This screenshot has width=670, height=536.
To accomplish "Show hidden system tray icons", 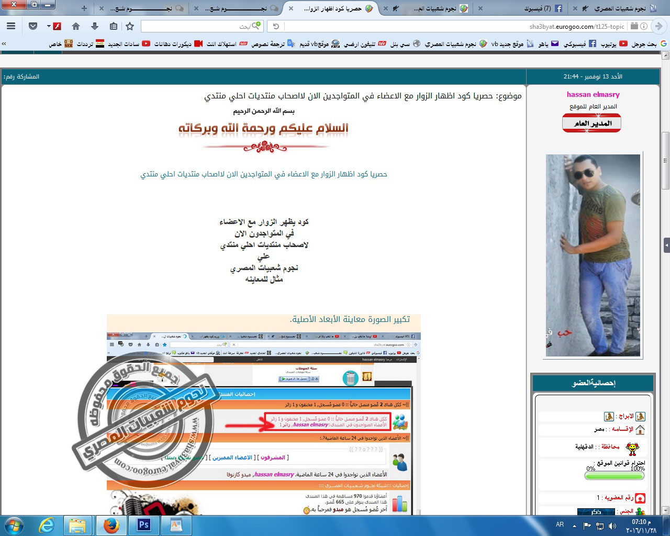I will click(x=574, y=526).
